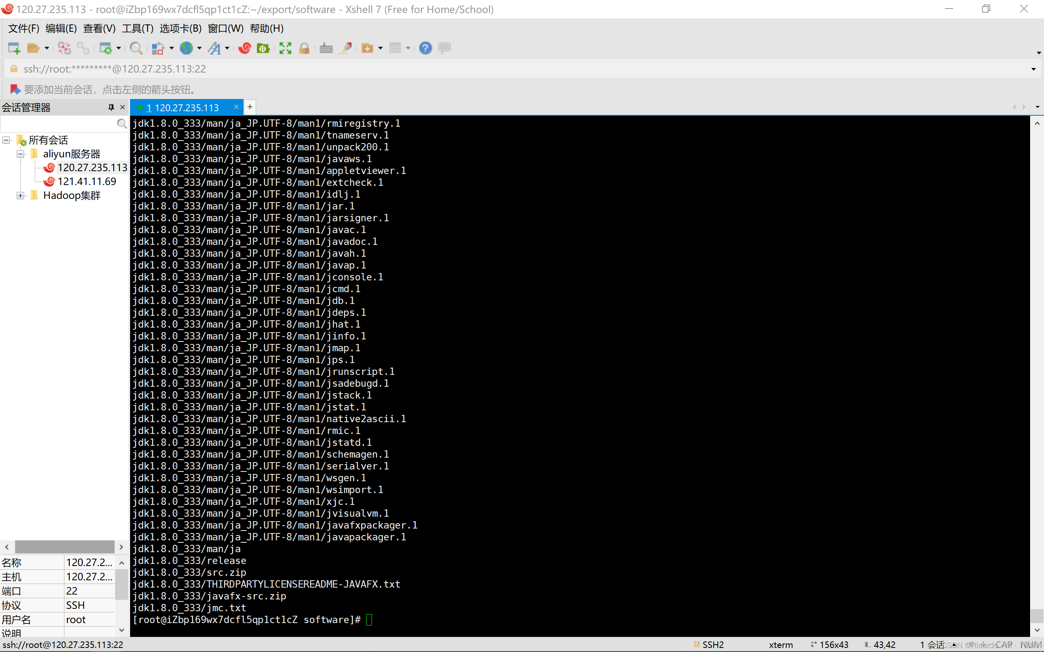Viewport: 1044px width, 652px height.
Task: Add a new tab with plus button
Action: pos(250,107)
